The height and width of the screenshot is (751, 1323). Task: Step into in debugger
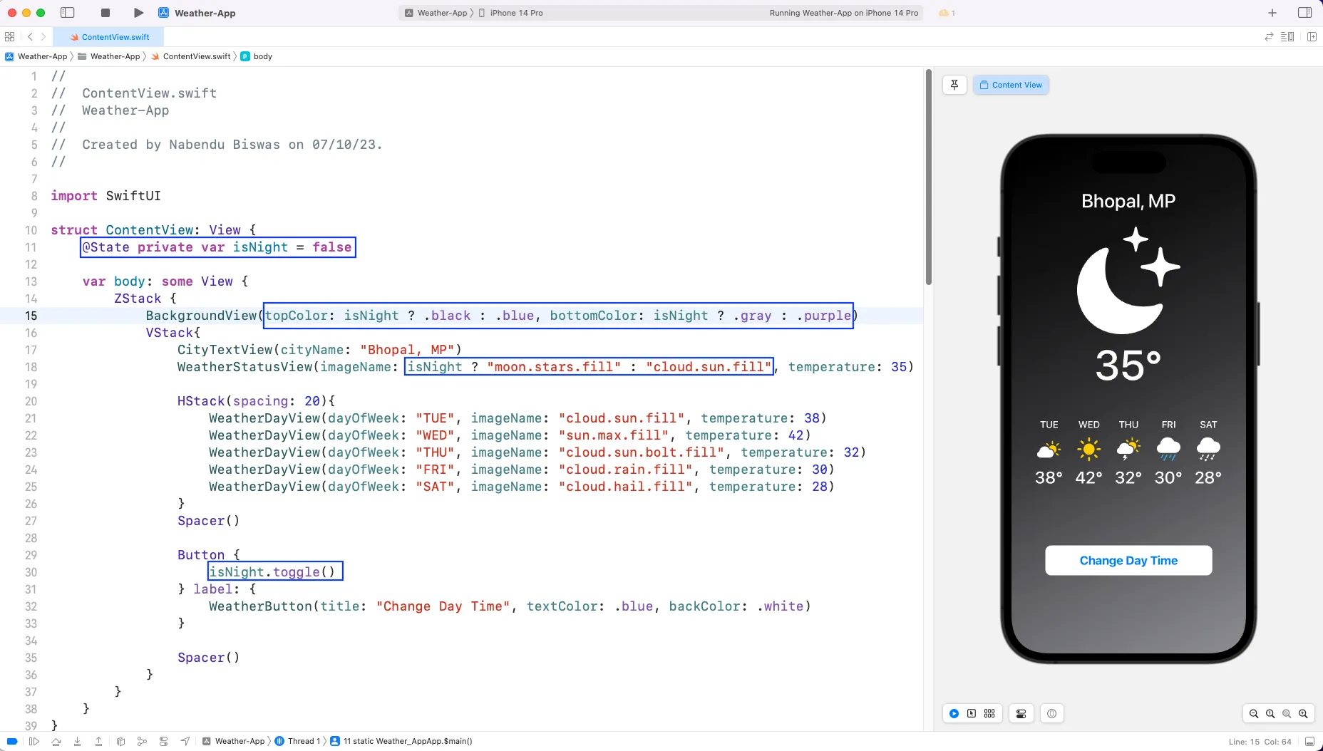pyautogui.click(x=77, y=741)
